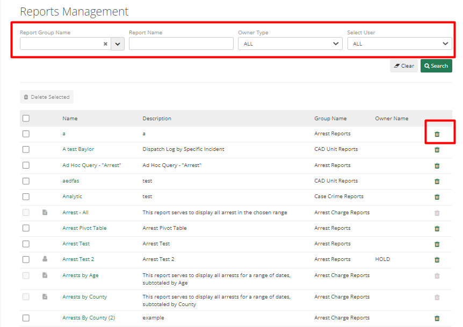Delete the "a" report via trash icon
The width and height of the screenshot is (463, 327).
tap(437, 134)
